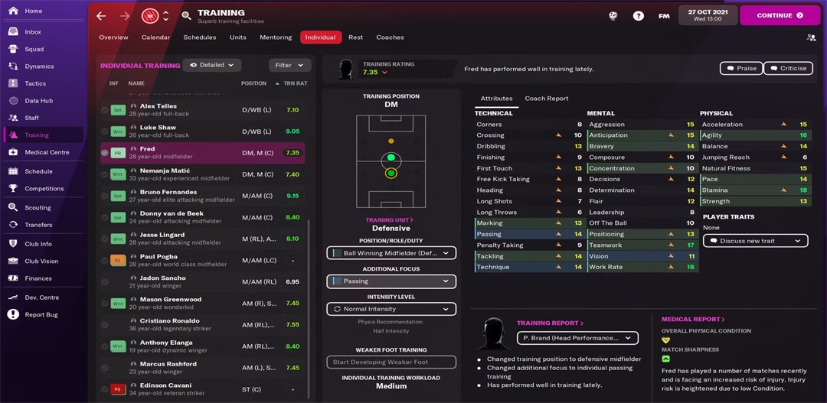Screen dimensions: 827x403
Task: Open the Medical Report link
Action: point(693,319)
